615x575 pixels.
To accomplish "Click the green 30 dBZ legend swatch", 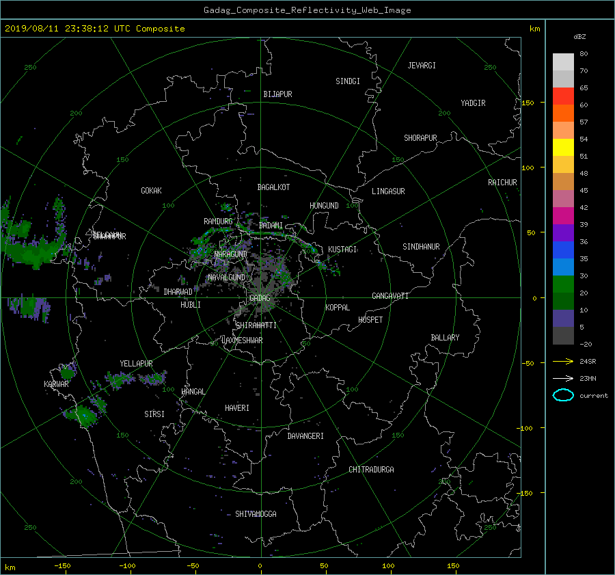I will 563,284.
